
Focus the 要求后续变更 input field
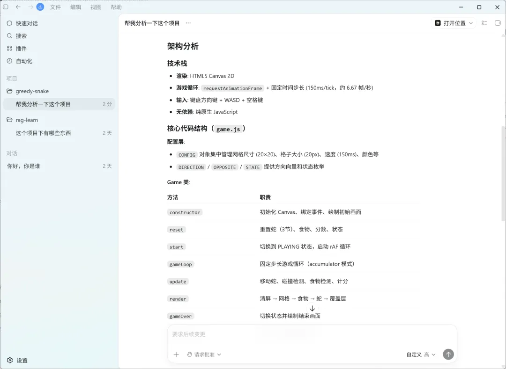point(312,334)
